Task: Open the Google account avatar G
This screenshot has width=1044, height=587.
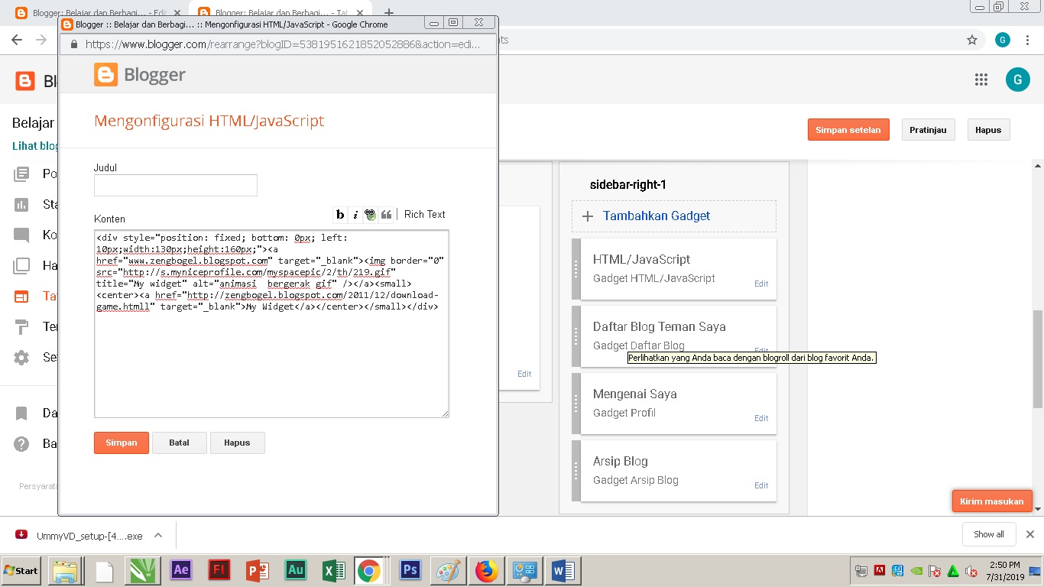Action: (x=1017, y=79)
